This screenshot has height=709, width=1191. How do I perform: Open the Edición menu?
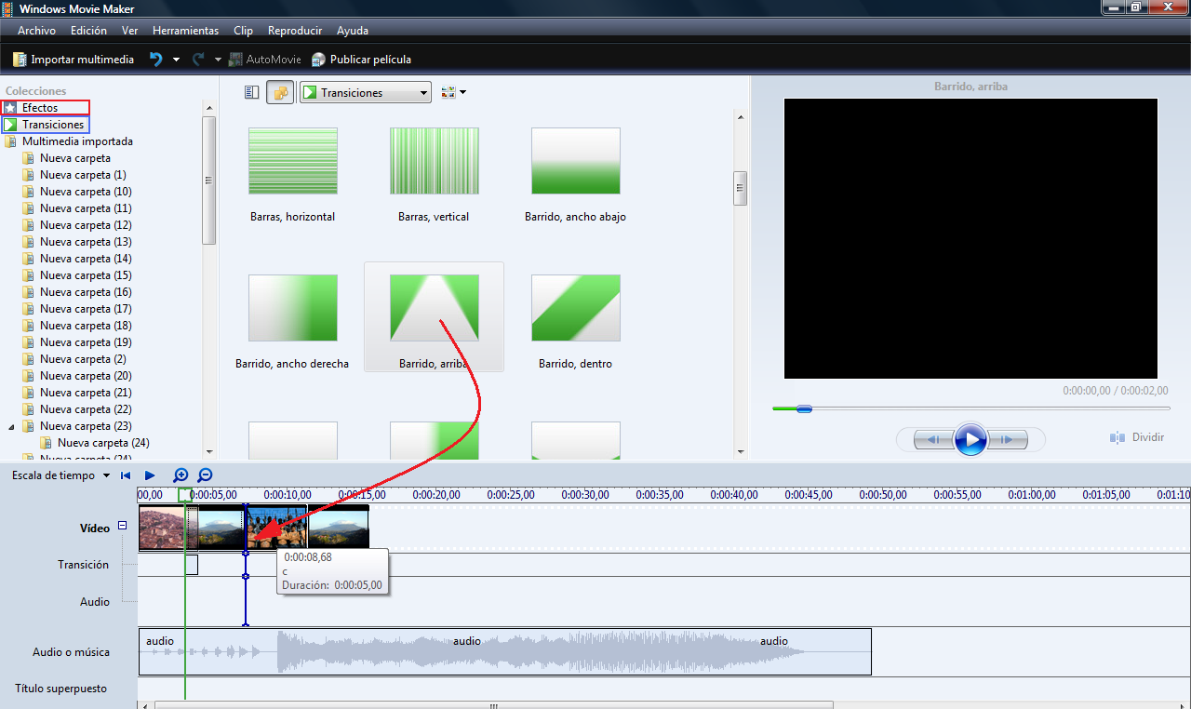pyautogui.click(x=88, y=31)
